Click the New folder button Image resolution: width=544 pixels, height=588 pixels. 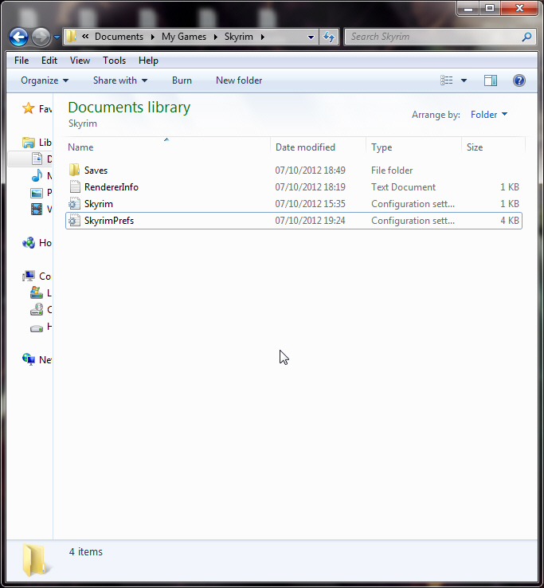click(x=239, y=80)
